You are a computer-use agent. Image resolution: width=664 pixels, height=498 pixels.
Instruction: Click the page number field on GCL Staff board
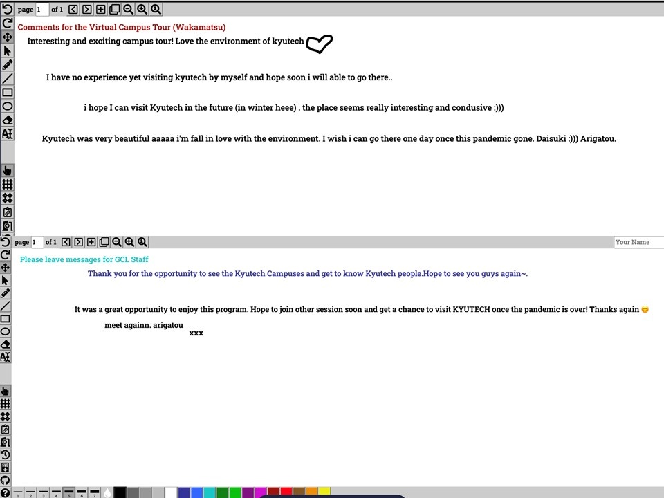(x=37, y=242)
